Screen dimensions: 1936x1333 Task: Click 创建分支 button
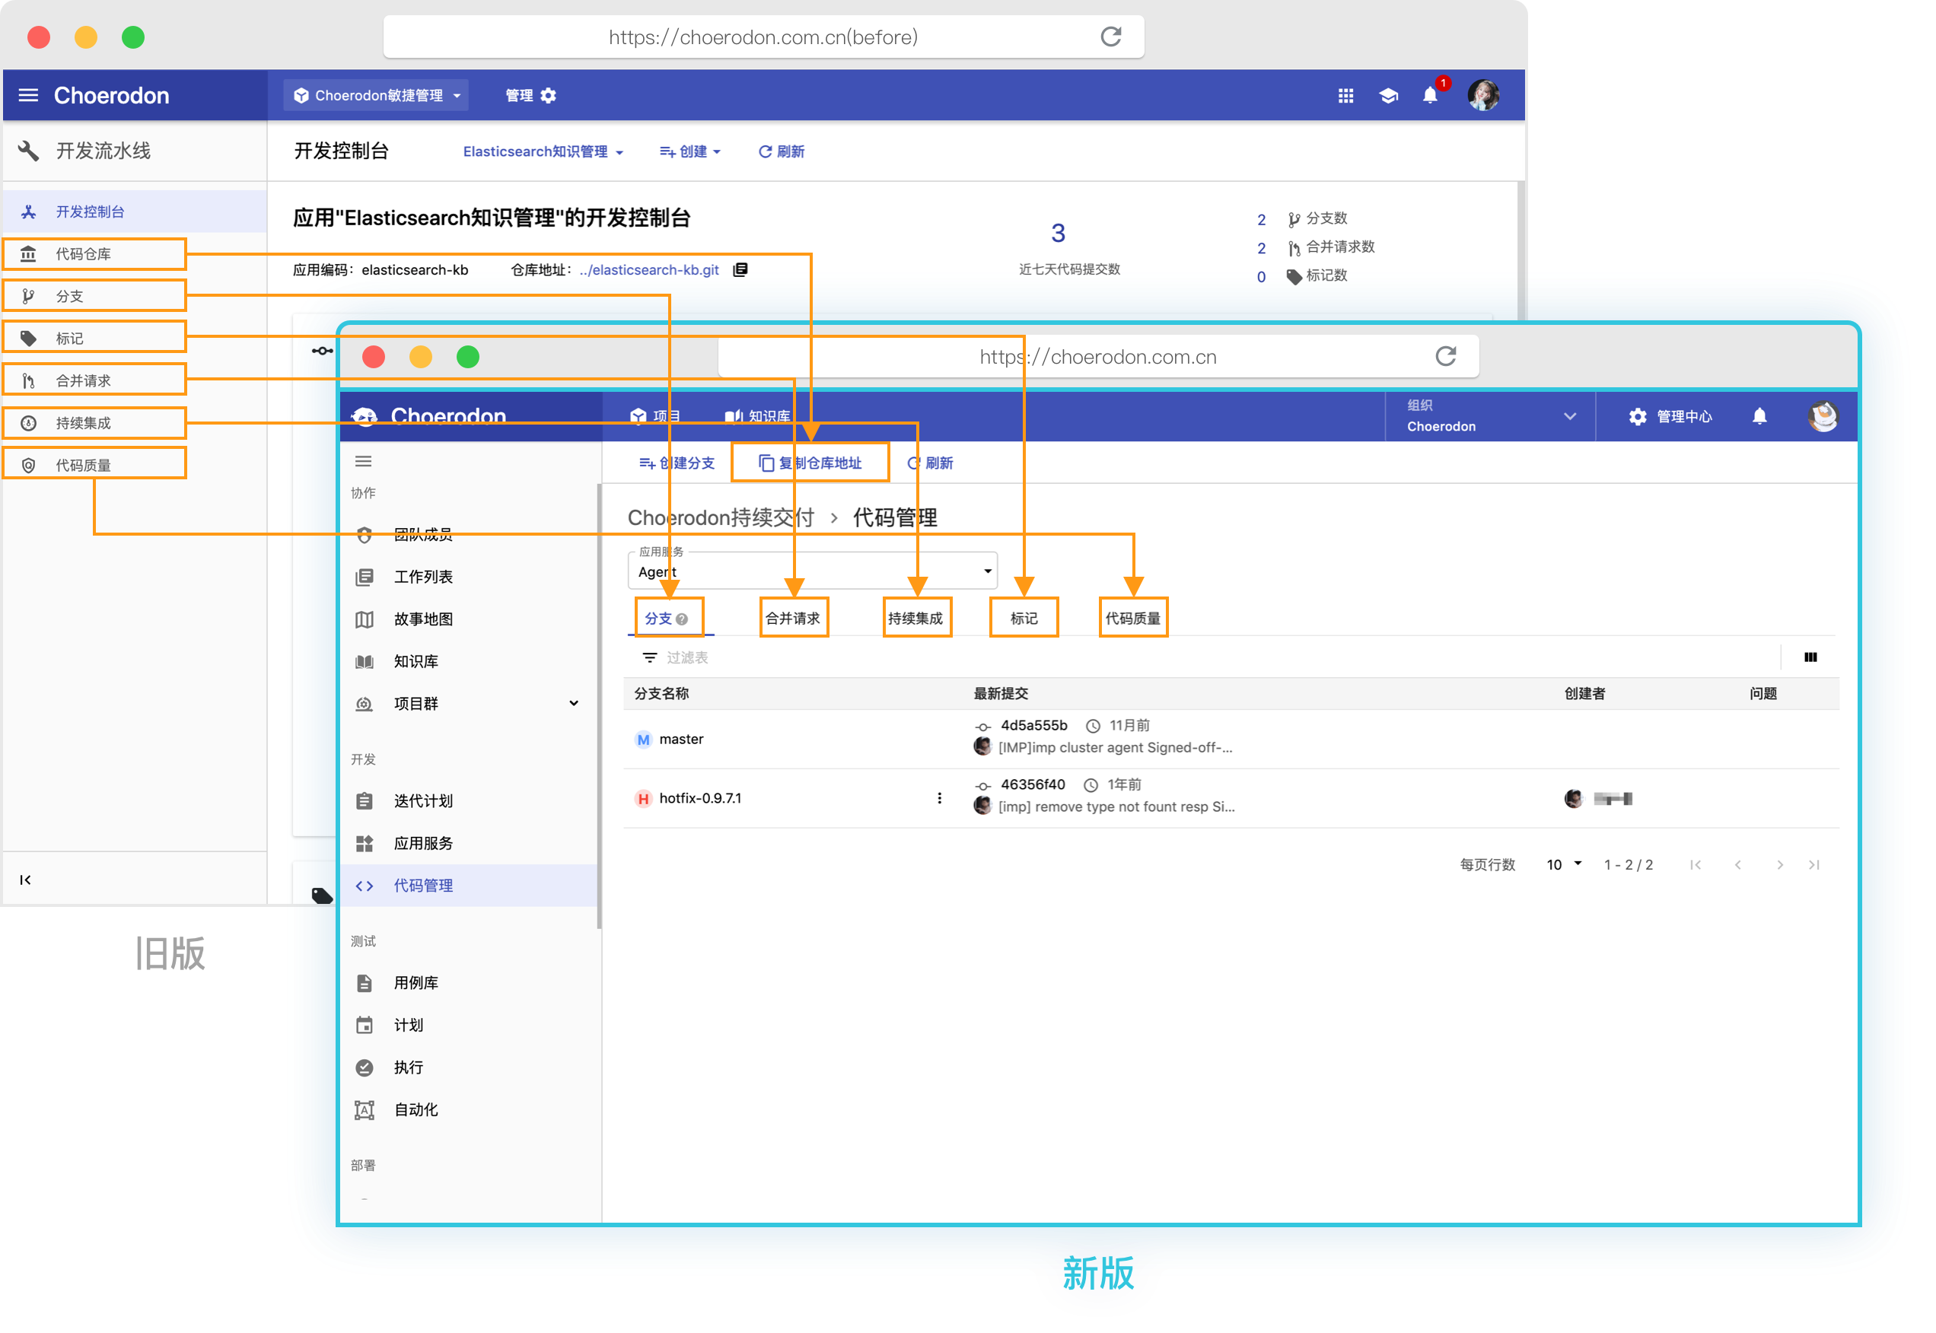[677, 463]
